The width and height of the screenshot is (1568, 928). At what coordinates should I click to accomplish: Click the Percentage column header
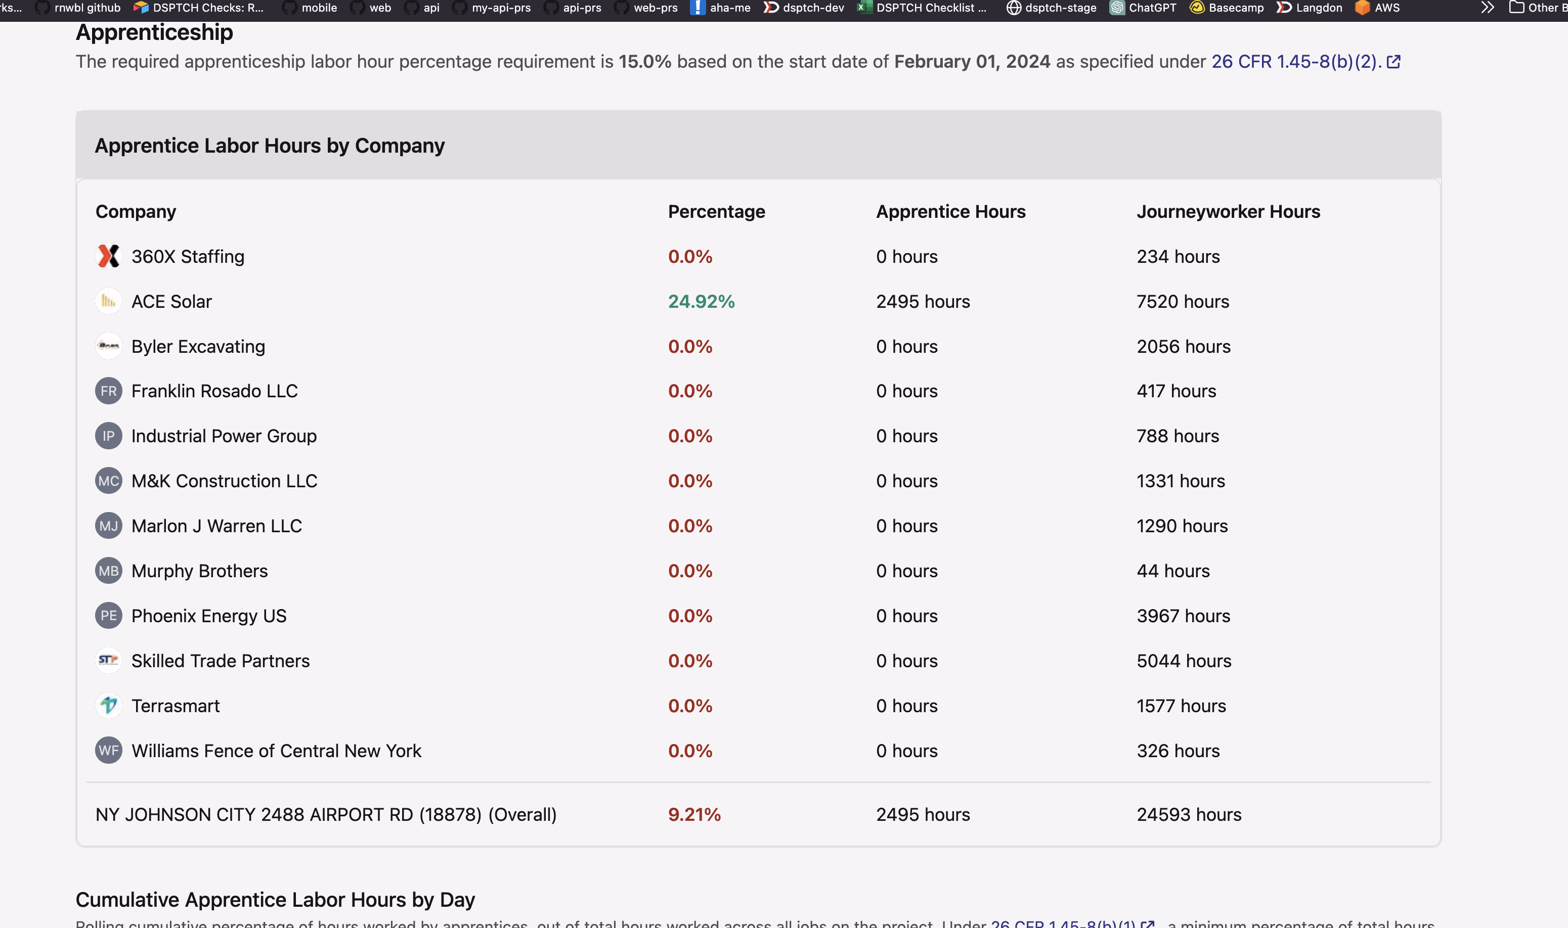(716, 212)
